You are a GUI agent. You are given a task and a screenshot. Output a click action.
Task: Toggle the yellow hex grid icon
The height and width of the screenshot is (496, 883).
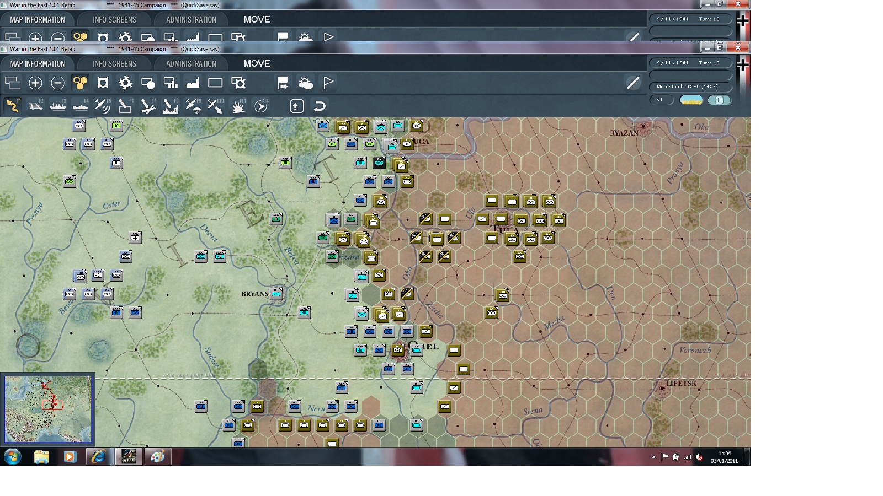(x=80, y=83)
